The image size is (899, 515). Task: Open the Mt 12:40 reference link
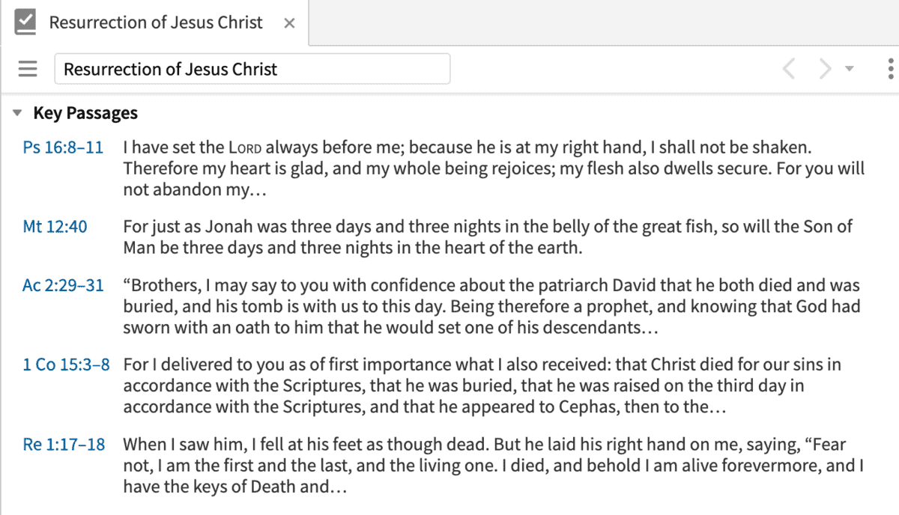(x=55, y=227)
